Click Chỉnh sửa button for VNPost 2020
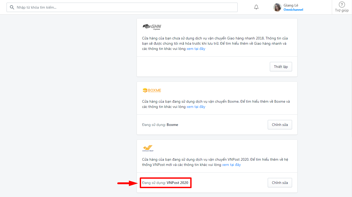 coord(280,183)
